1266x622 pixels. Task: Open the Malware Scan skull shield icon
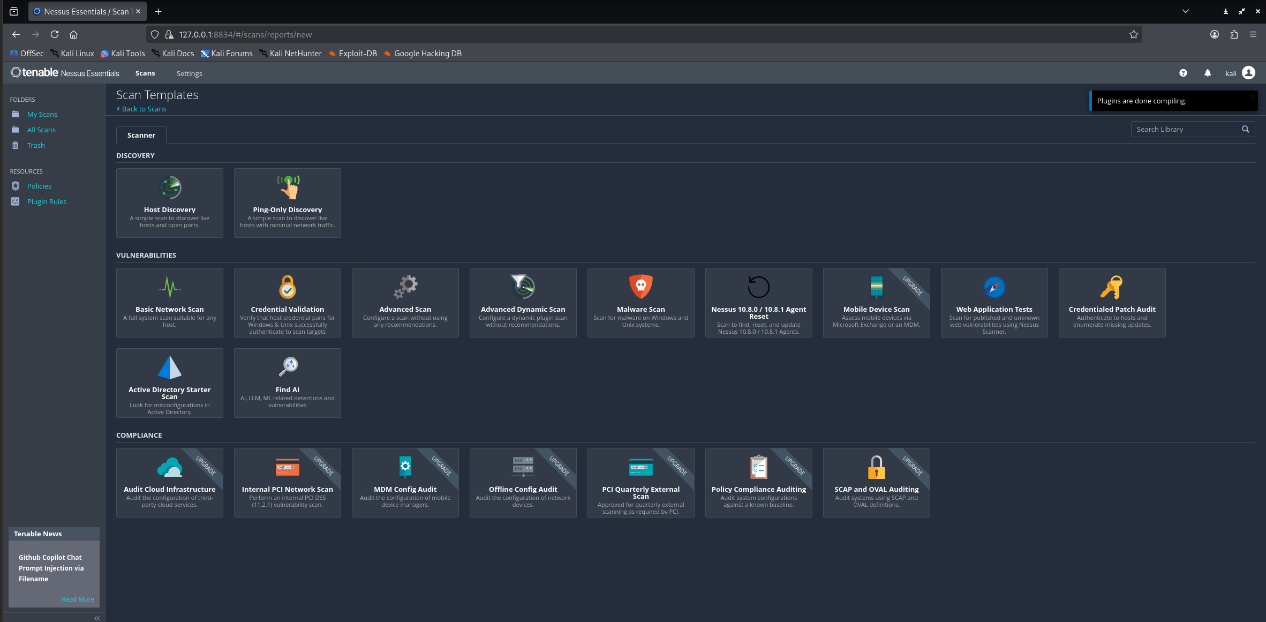coord(641,287)
